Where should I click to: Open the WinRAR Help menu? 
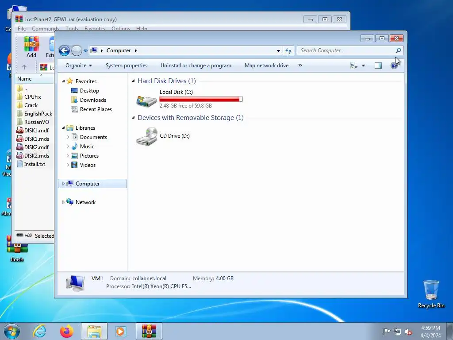click(142, 29)
